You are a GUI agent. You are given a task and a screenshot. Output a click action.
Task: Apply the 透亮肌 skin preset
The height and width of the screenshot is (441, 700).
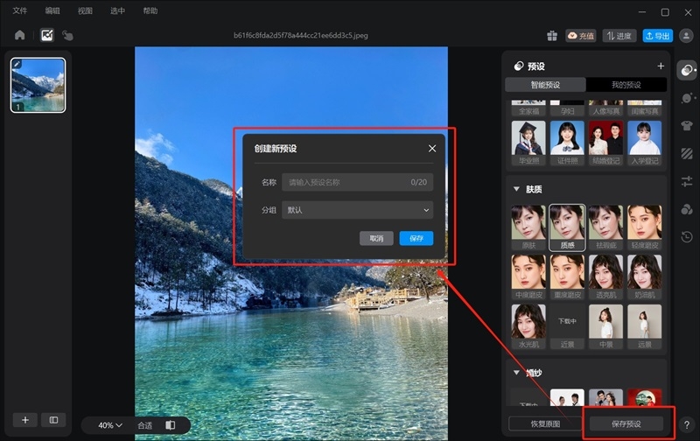click(x=605, y=277)
